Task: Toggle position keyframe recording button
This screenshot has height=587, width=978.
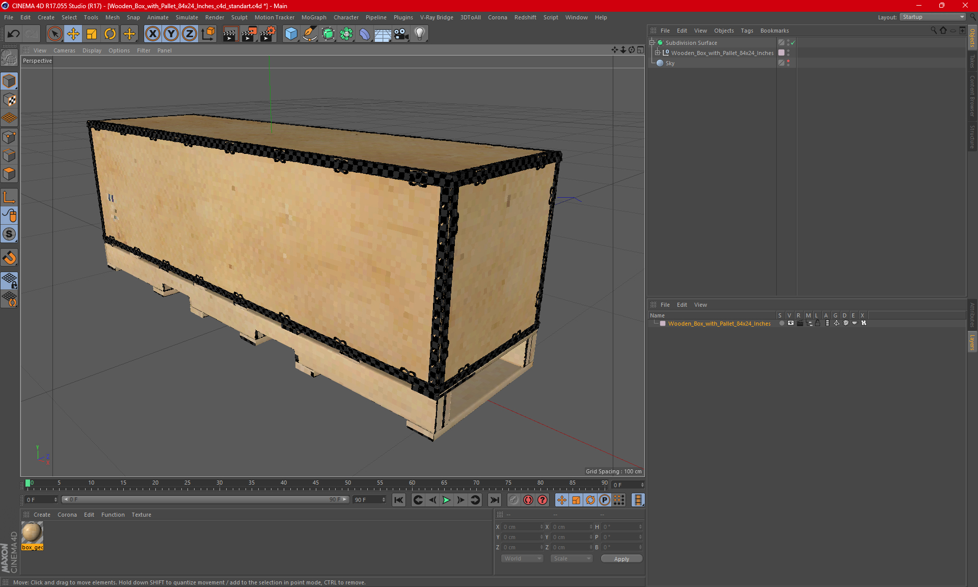Action: coord(562,500)
